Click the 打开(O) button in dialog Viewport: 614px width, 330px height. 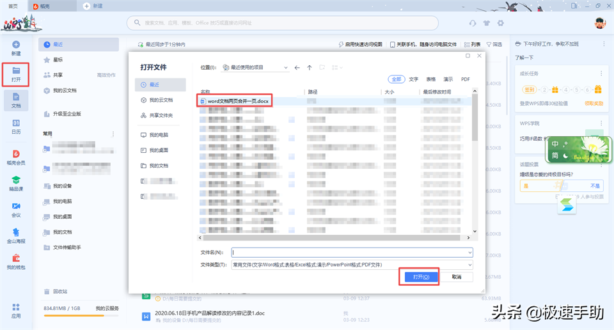click(419, 277)
